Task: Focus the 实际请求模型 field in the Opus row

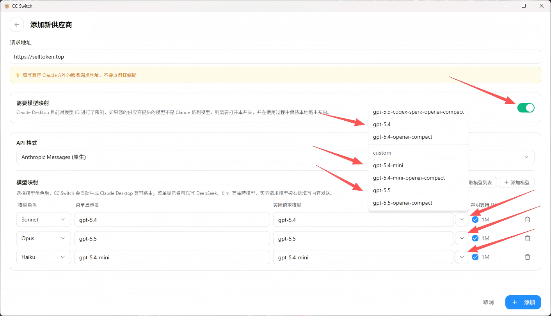Action: 363,238
